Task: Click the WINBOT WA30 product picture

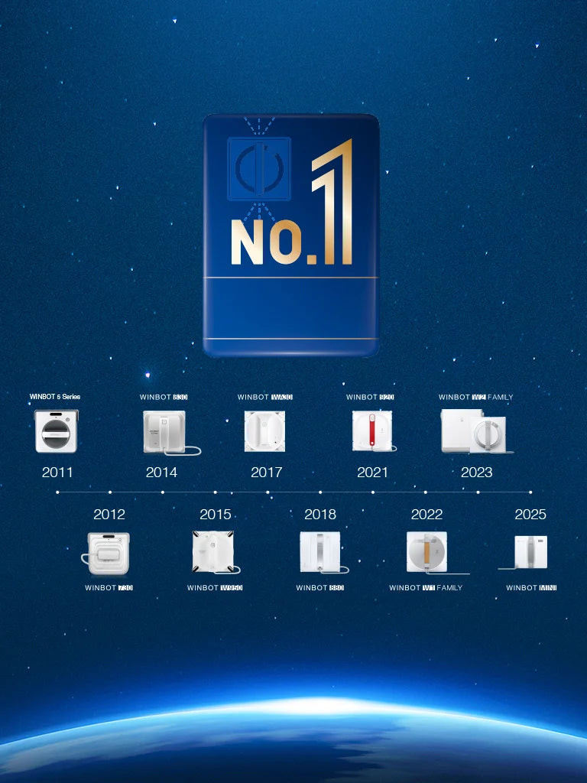Action: [x=264, y=431]
